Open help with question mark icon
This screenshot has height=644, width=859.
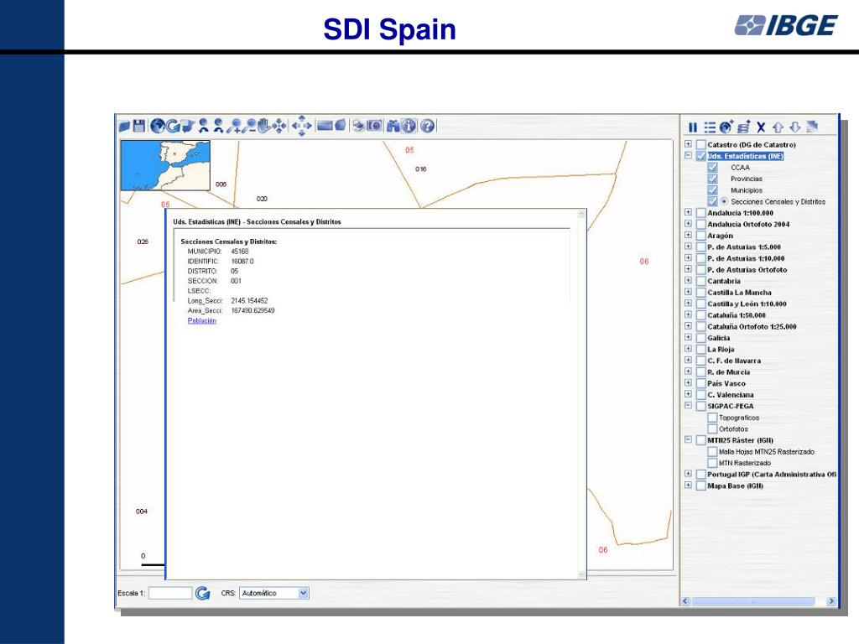427,126
